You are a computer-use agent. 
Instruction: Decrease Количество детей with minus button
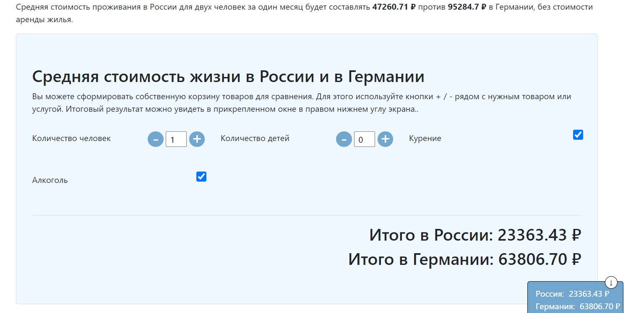point(344,139)
